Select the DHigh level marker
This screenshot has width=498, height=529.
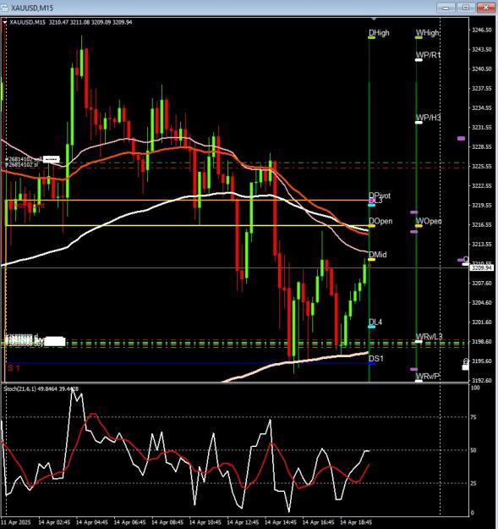coord(372,37)
